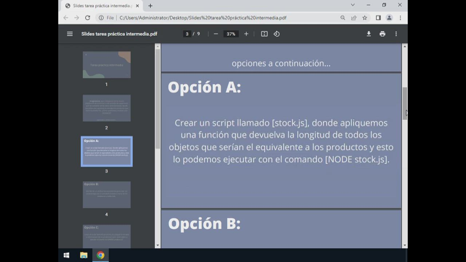Click the "Opción B:" heading in document
Image resolution: width=466 pixels, height=262 pixels.
tap(204, 223)
